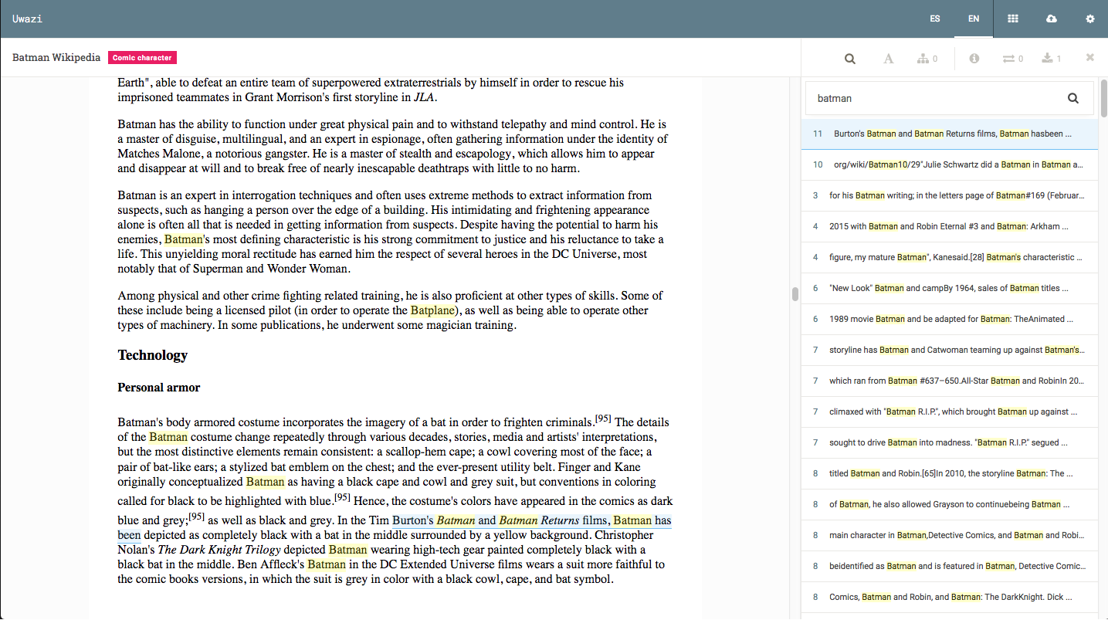Select result "storyline has Batman and Catwoman teaming"
This screenshot has width=1108, height=620.
(x=950, y=350)
